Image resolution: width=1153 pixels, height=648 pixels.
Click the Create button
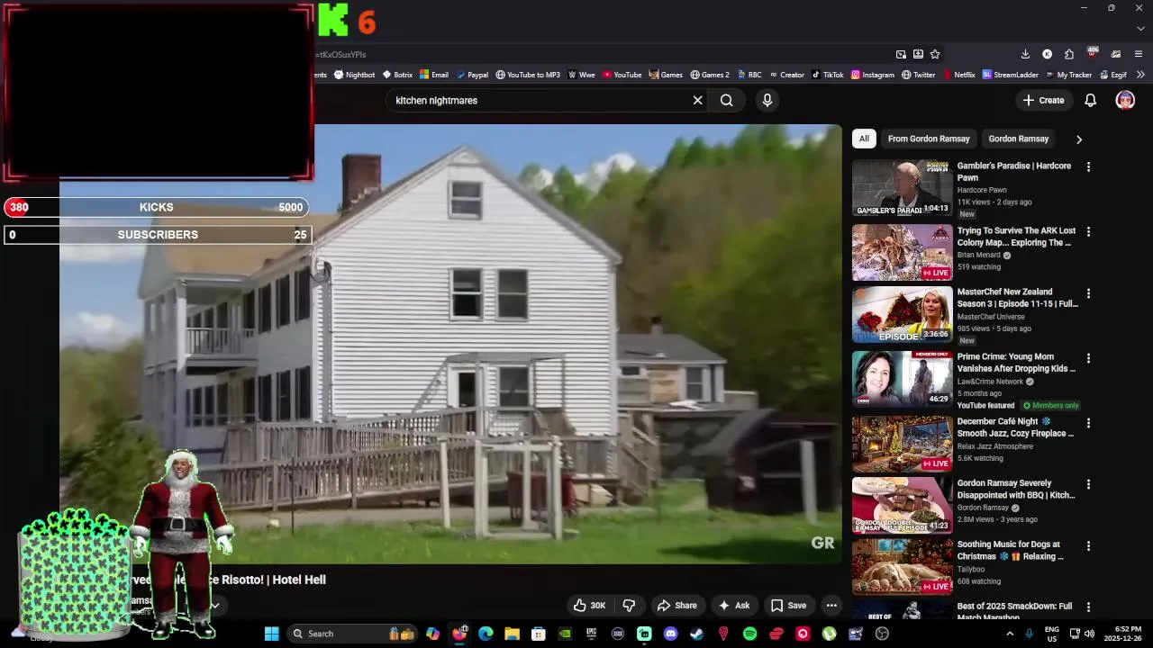coord(1043,100)
